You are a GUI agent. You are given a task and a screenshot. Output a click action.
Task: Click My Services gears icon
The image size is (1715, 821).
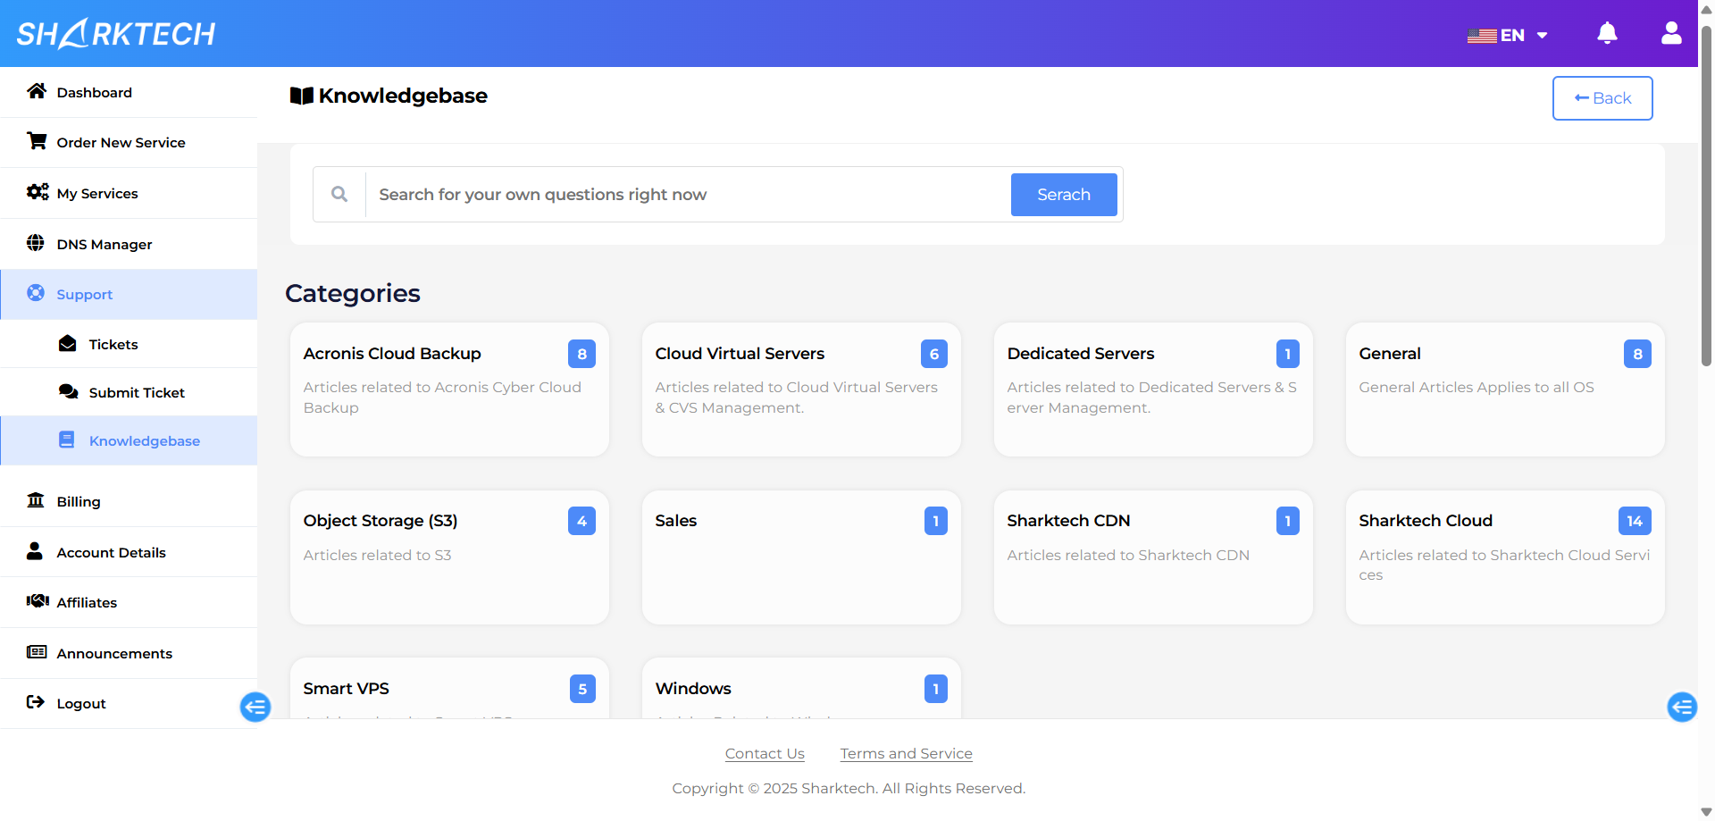pos(38,192)
